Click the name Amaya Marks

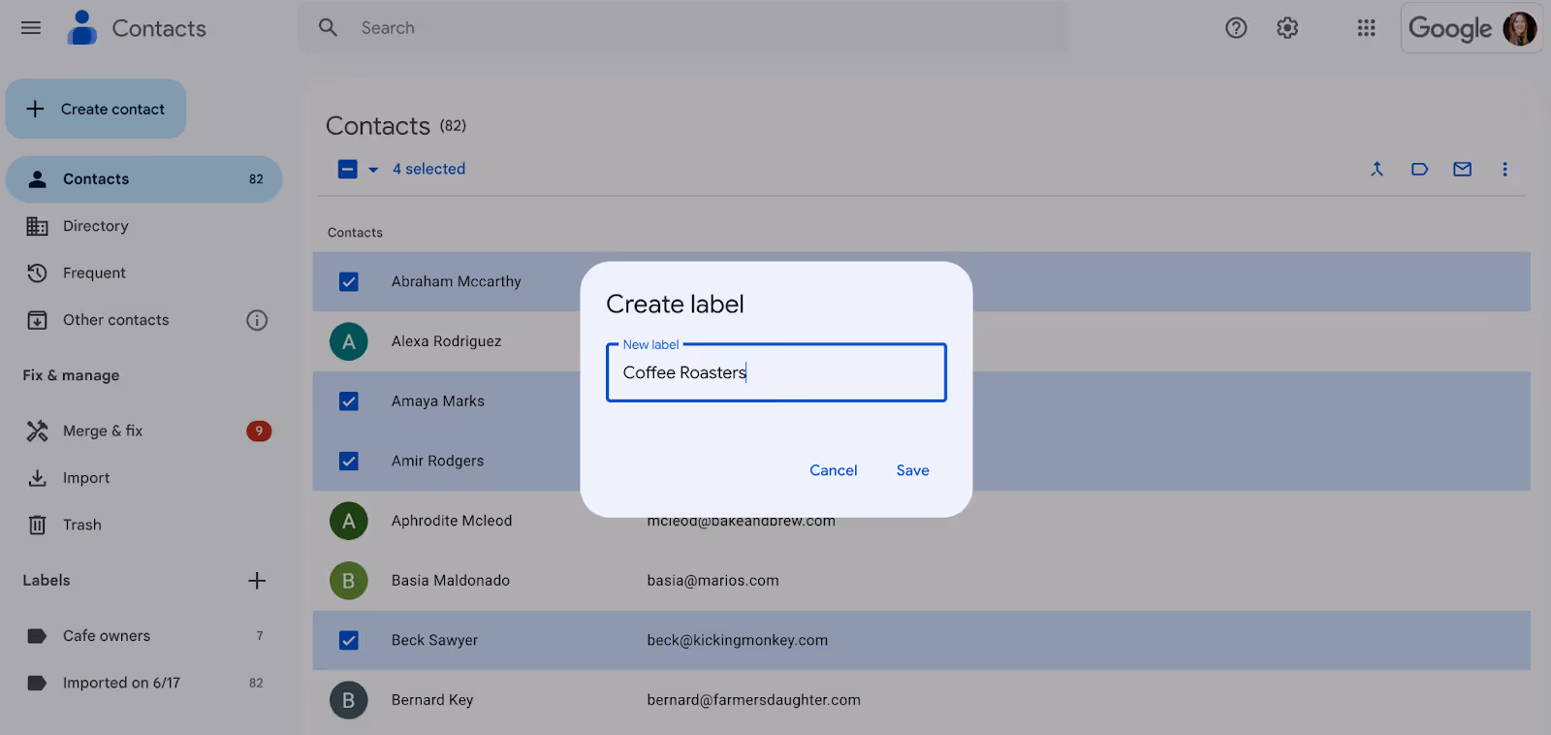(438, 401)
